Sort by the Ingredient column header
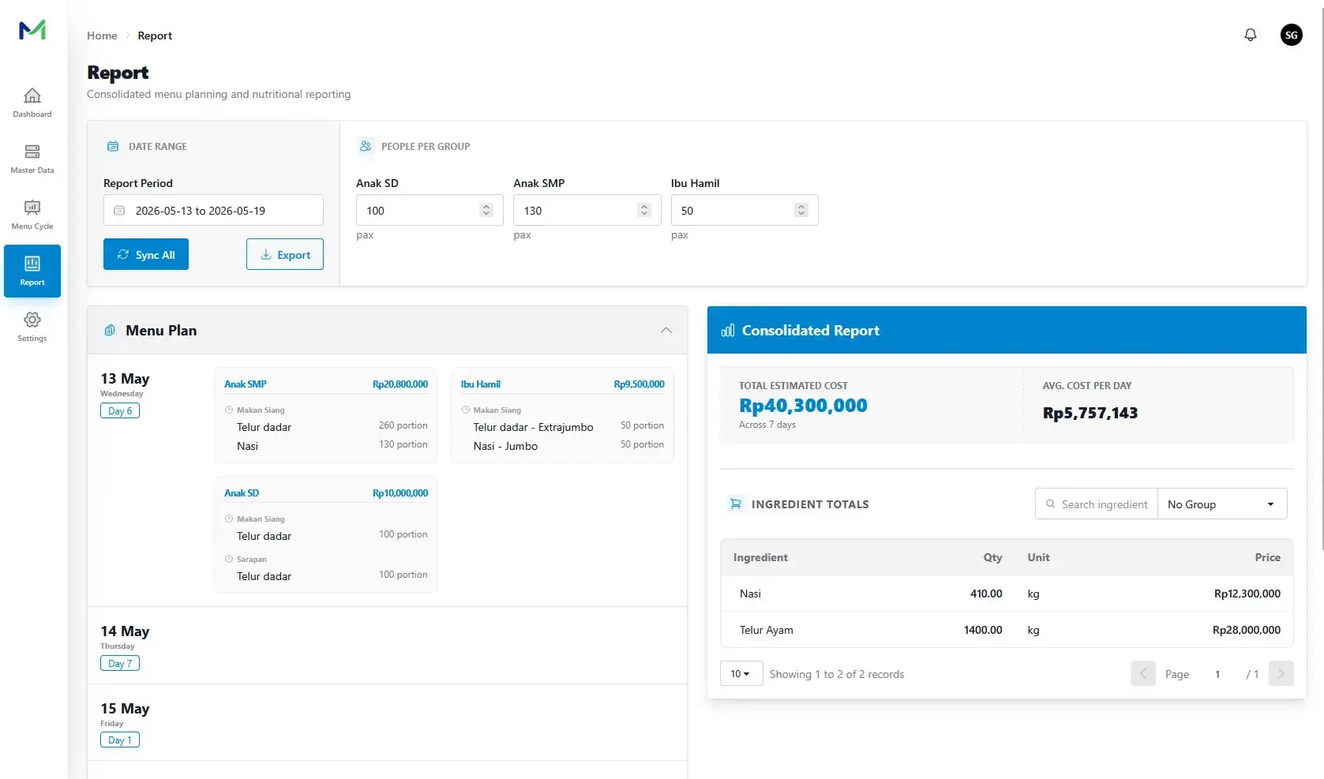The height and width of the screenshot is (779, 1324). pos(760,557)
